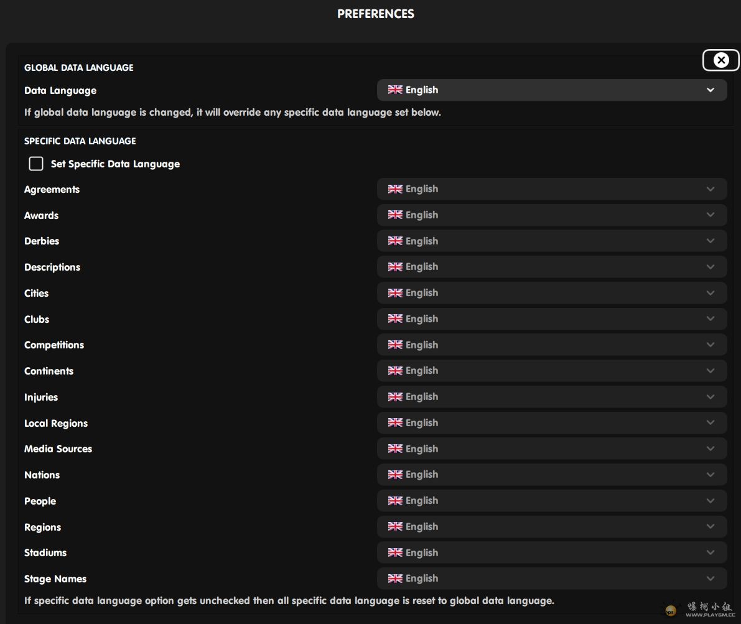Expand the Continents language dropdown

[x=551, y=371]
